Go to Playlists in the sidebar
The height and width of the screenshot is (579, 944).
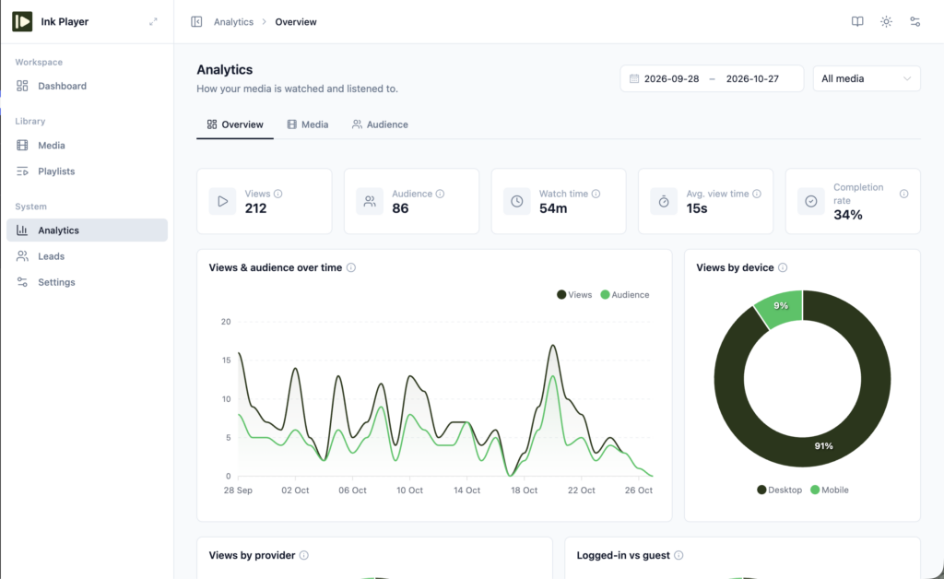(x=88, y=171)
